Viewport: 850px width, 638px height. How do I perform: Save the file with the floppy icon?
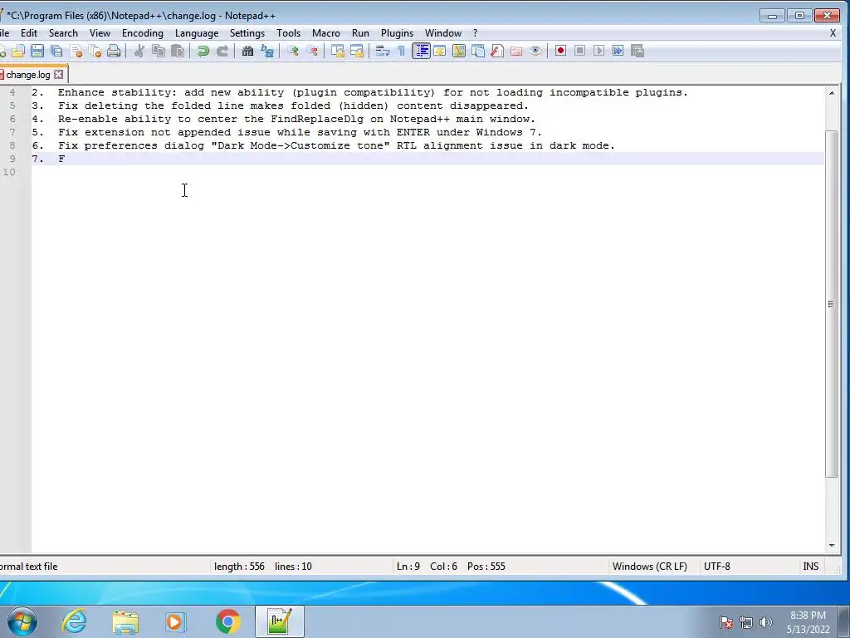click(37, 51)
